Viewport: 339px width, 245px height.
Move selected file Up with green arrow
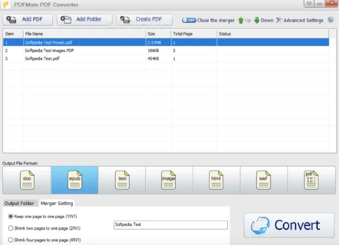[x=245, y=20]
